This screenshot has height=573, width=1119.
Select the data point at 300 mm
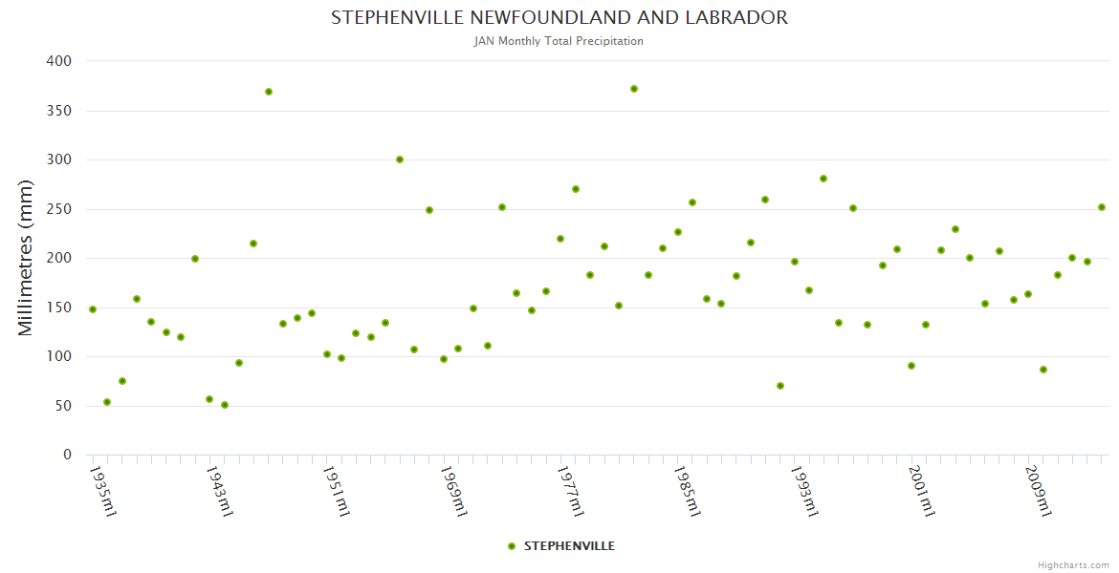coord(400,159)
